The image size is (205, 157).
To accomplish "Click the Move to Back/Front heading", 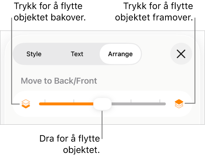I will click(x=59, y=81).
